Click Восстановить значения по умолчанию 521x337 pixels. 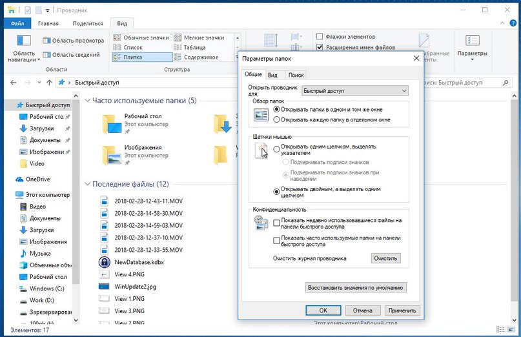pyautogui.click(x=356, y=287)
